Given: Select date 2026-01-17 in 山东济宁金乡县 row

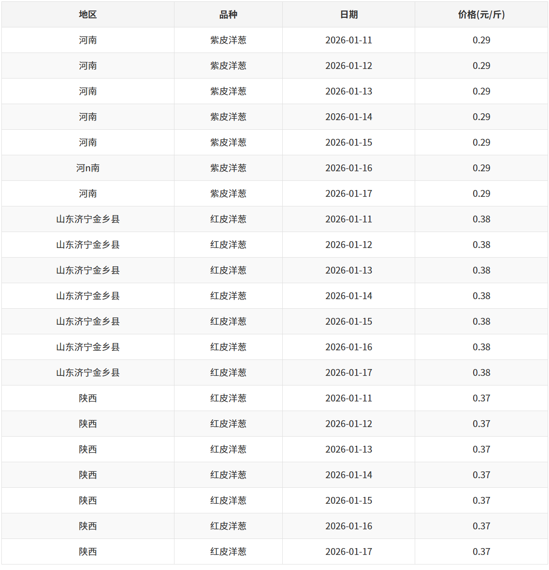Looking at the screenshot, I should 348,373.
